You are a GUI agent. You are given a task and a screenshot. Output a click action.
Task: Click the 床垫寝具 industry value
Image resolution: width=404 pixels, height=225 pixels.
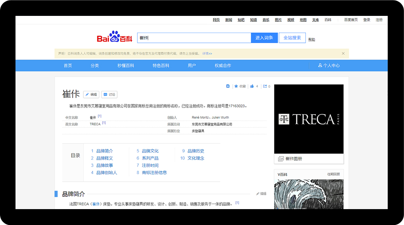(198, 131)
